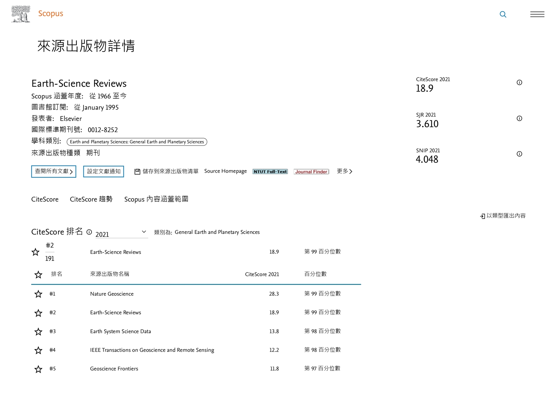The width and height of the screenshot is (557, 394).
Task: Click the Earth-Science Reviews journal title heading
Action: pos(79,84)
